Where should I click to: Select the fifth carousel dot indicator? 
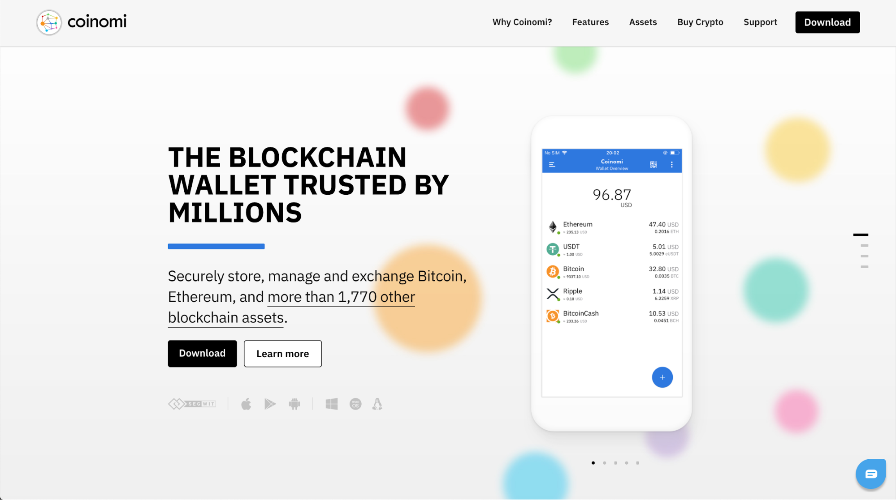pos(637,462)
